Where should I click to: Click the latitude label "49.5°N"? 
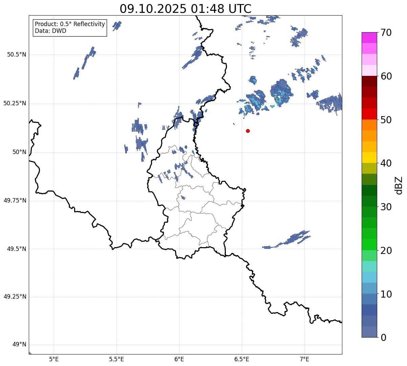17,249
